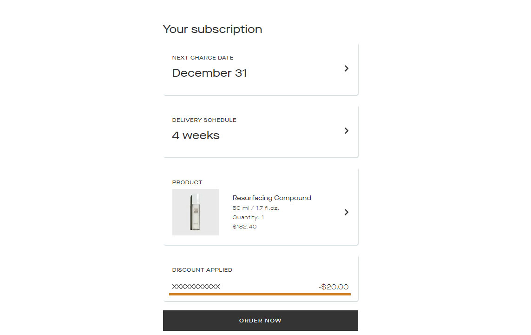Viewport: 531px width, 335px height.
Task: Click the orange underline below discount code
Action: 260,295
